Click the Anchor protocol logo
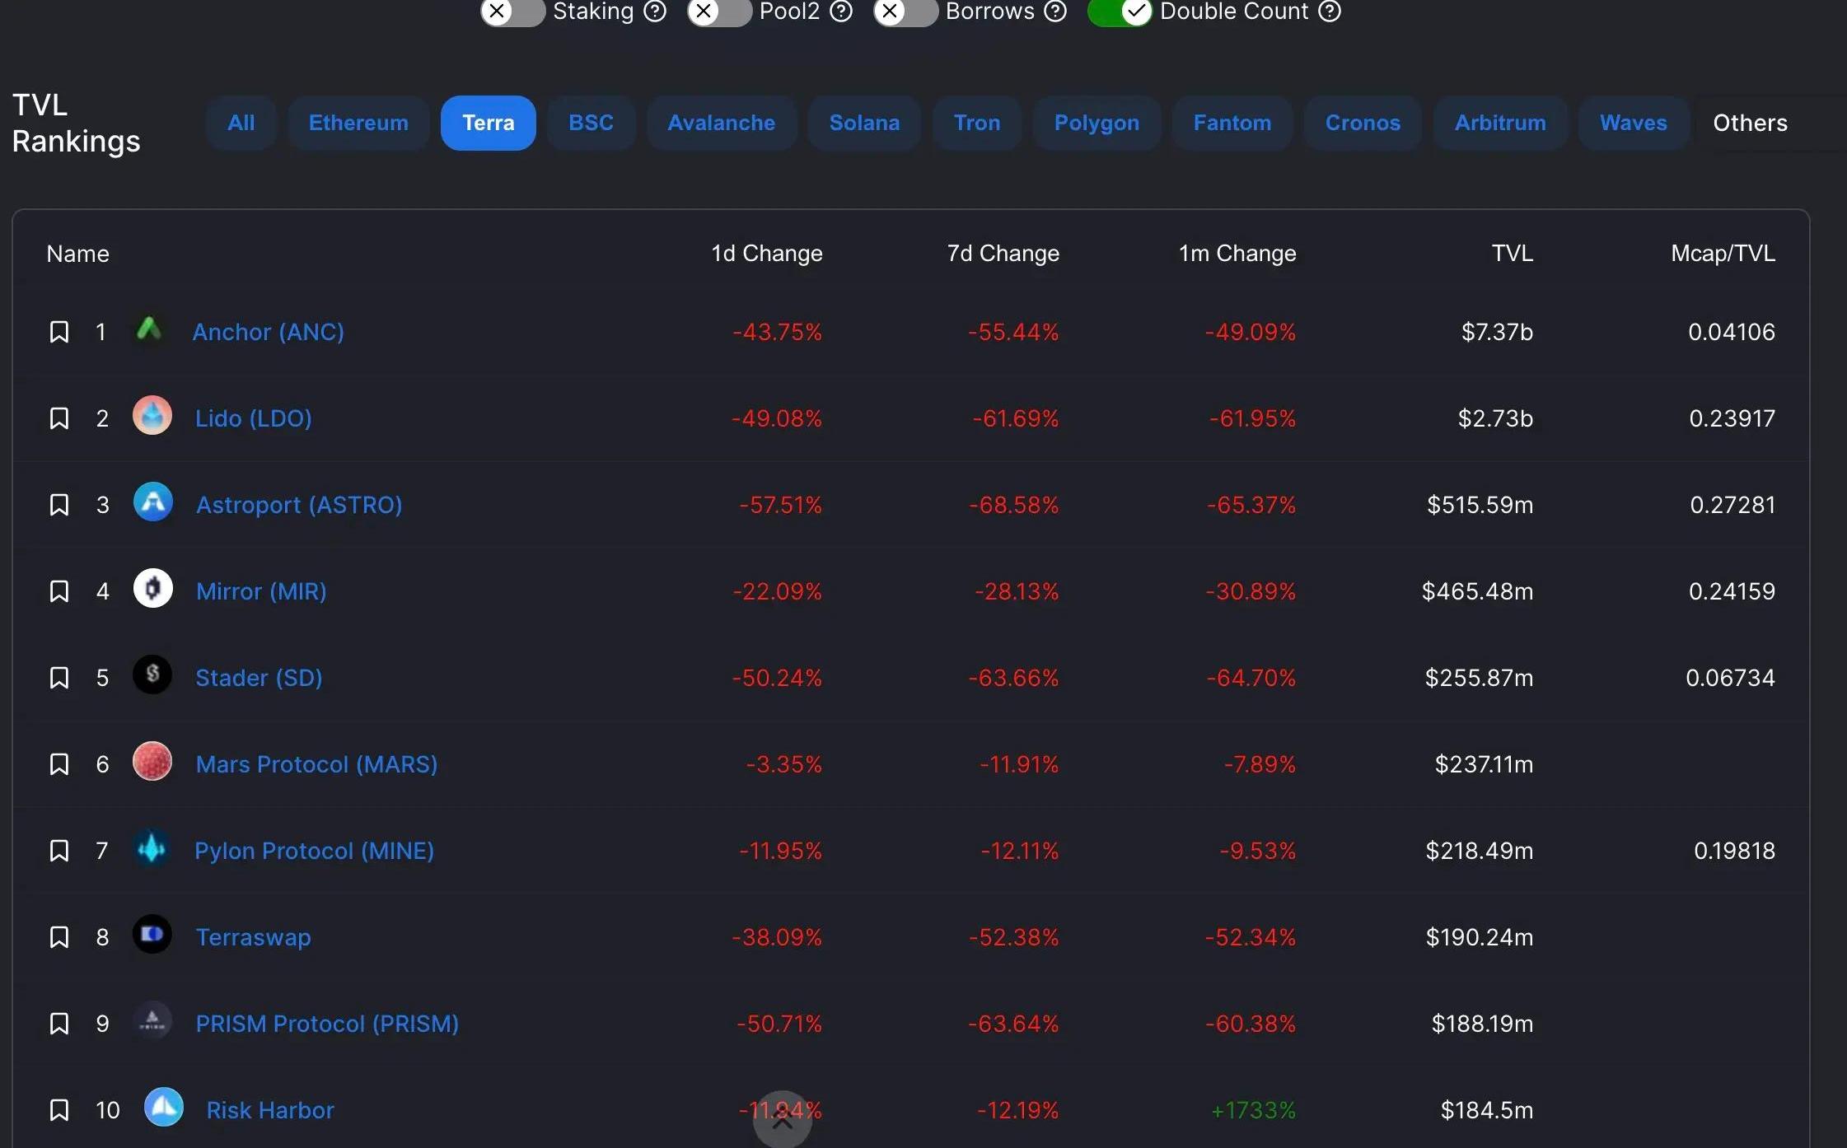Image resolution: width=1847 pixels, height=1148 pixels. click(149, 329)
